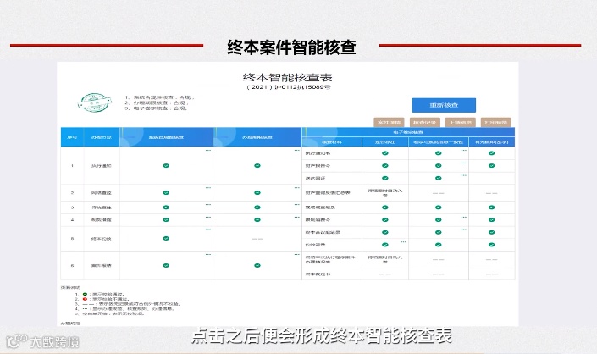Open ellipsis details for row 4 系统合规性核查
The image size is (597, 354).
208,218
